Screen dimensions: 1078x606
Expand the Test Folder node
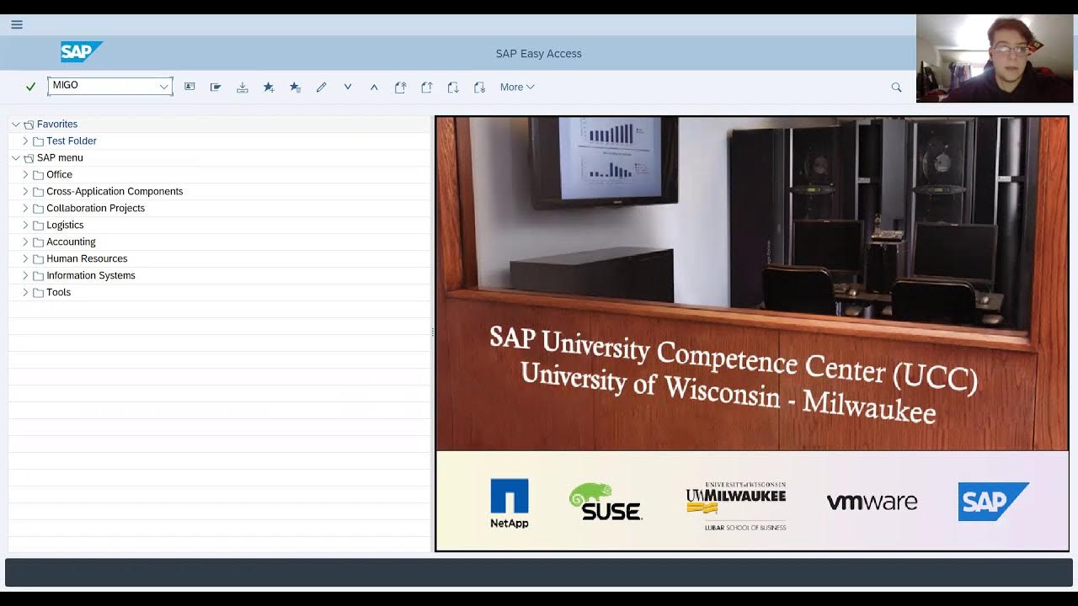tap(25, 141)
